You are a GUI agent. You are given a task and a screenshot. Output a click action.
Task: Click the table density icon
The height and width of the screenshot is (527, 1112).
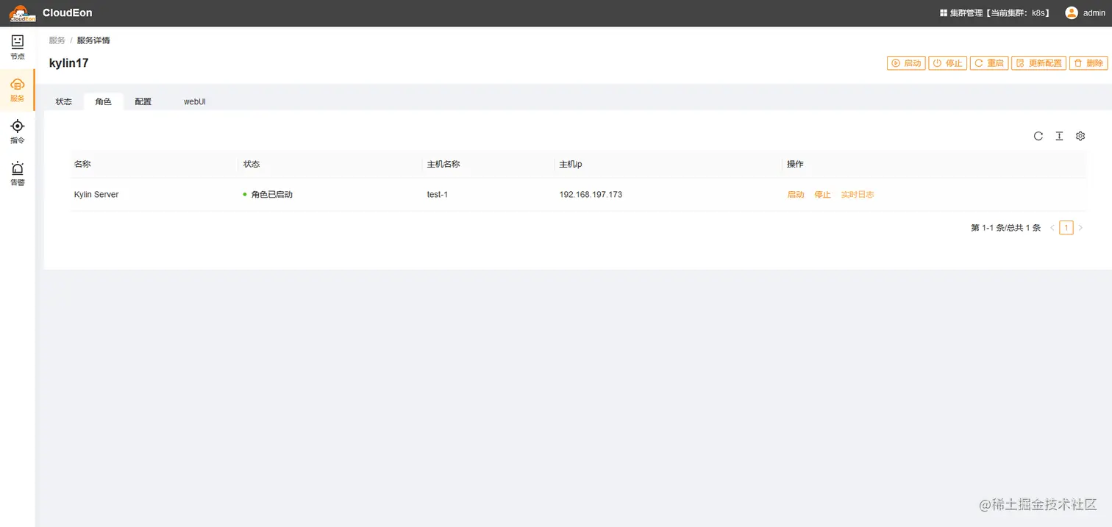pos(1059,136)
